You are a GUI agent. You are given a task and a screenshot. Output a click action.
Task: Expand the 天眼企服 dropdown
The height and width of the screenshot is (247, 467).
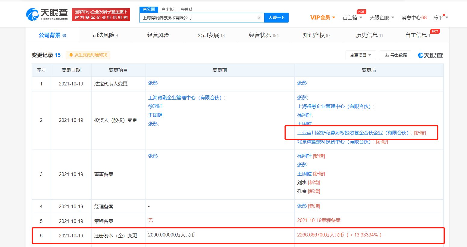tap(382, 18)
